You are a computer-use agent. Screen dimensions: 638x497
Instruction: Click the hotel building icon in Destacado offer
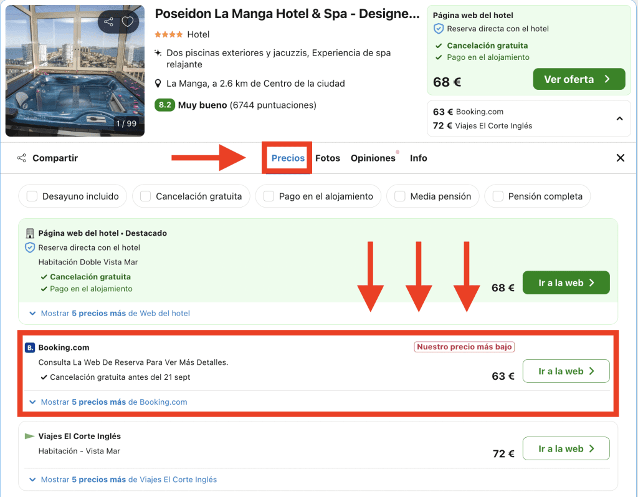[30, 233]
